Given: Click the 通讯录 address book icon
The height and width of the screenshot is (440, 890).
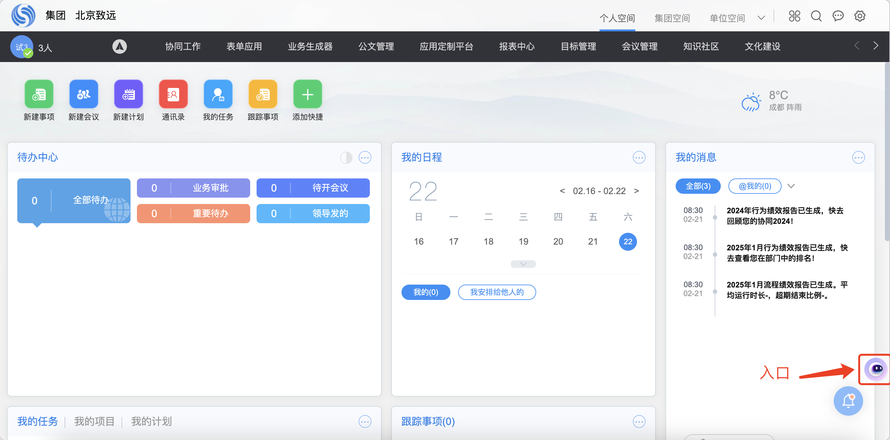Looking at the screenshot, I should (173, 94).
